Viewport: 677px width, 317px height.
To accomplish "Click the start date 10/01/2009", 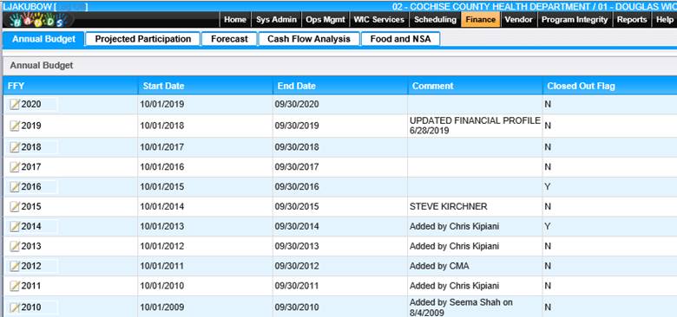I will point(162,307).
